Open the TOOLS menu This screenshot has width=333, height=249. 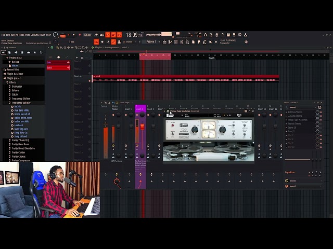pos(43,35)
